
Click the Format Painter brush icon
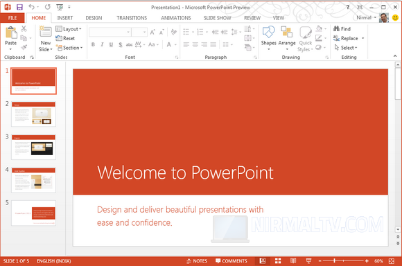[x=24, y=47]
